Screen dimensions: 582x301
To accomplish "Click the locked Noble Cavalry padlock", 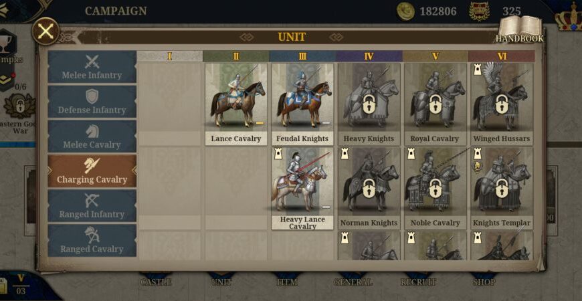I will [x=435, y=188].
